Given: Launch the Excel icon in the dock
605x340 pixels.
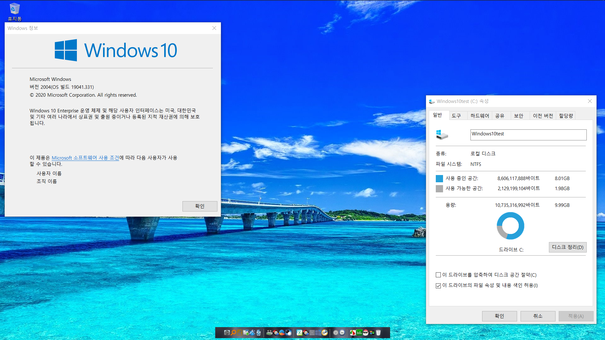Looking at the screenshot, I should [x=299, y=332].
